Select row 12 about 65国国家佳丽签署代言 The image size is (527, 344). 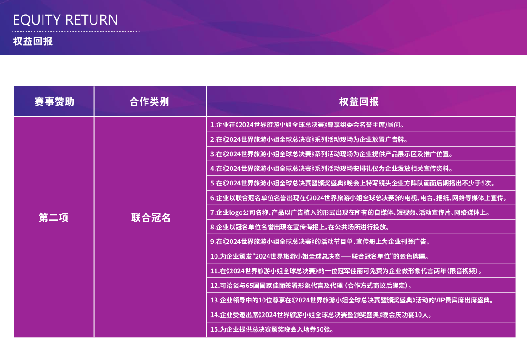[361, 285]
